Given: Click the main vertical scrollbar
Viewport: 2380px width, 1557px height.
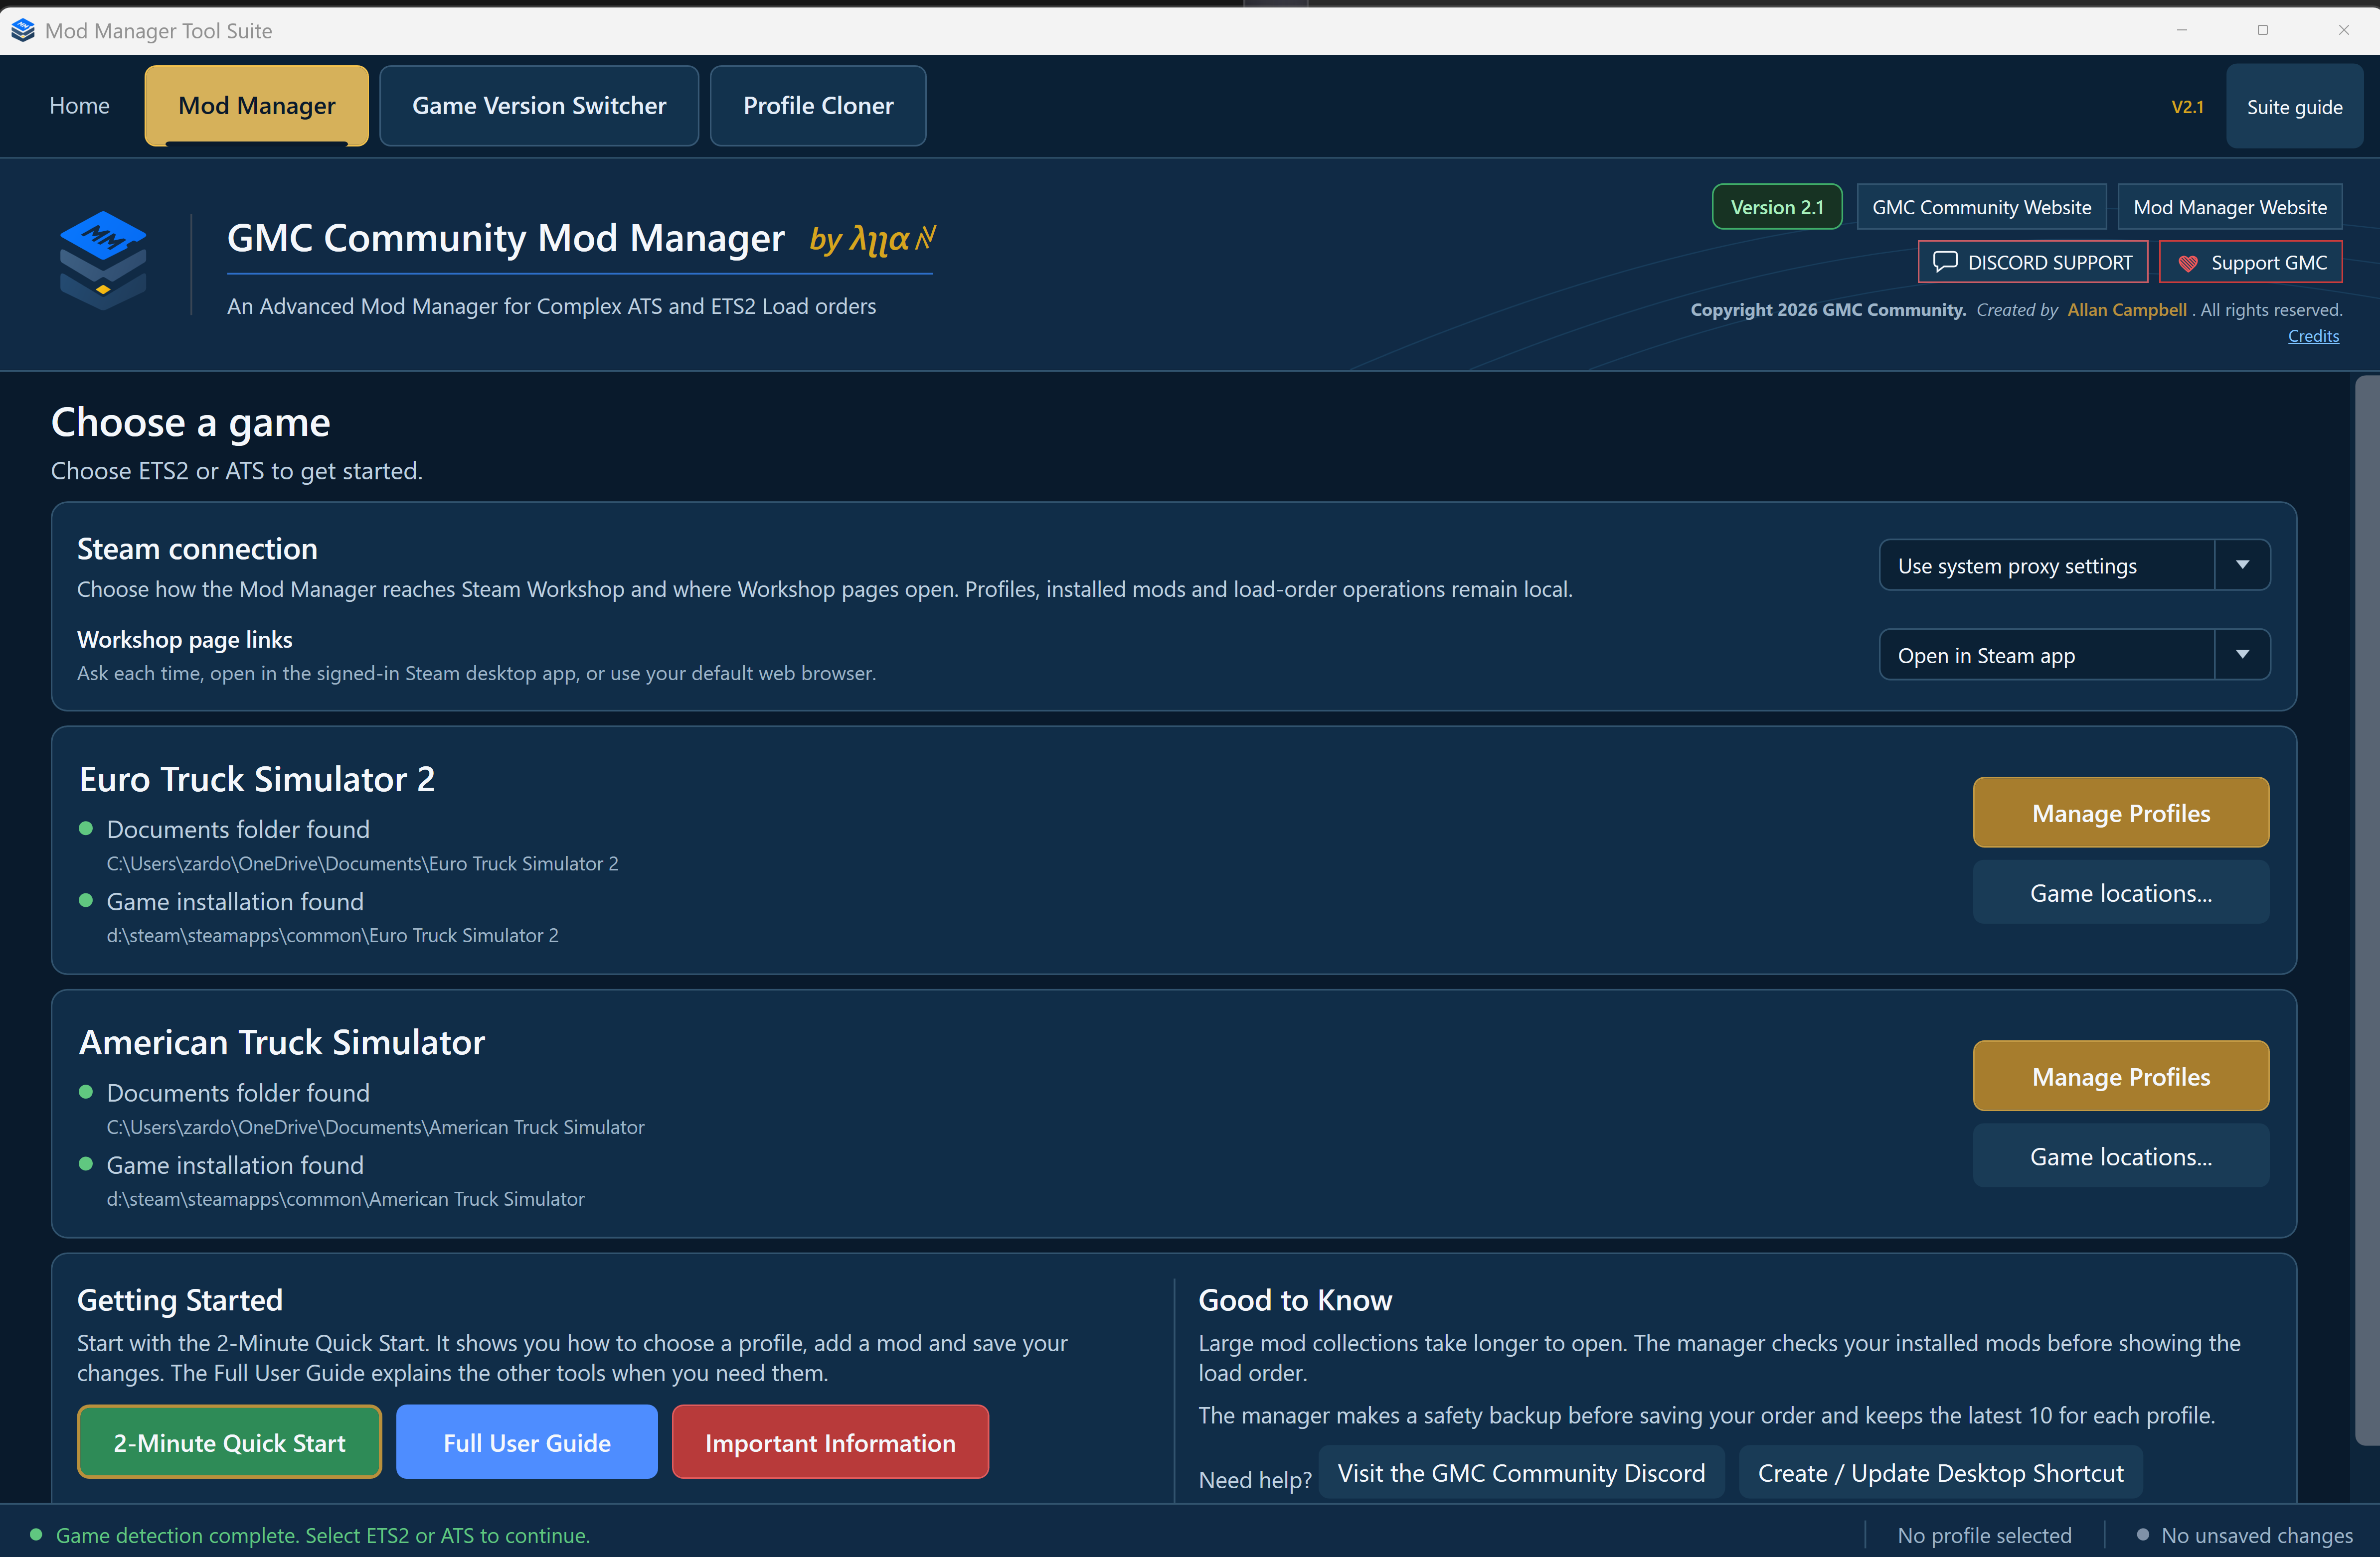Looking at the screenshot, I should pyautogui.click(x=2367, y=909).
